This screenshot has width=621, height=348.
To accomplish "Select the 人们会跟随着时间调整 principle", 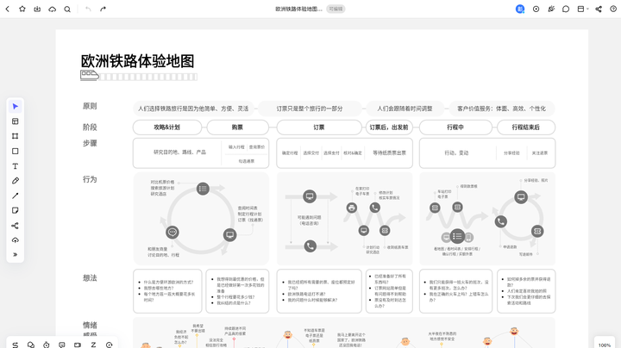I will coord(405,109).
